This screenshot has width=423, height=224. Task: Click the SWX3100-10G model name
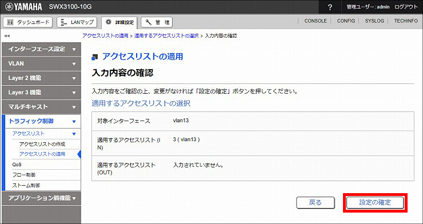tap(70, 7)
